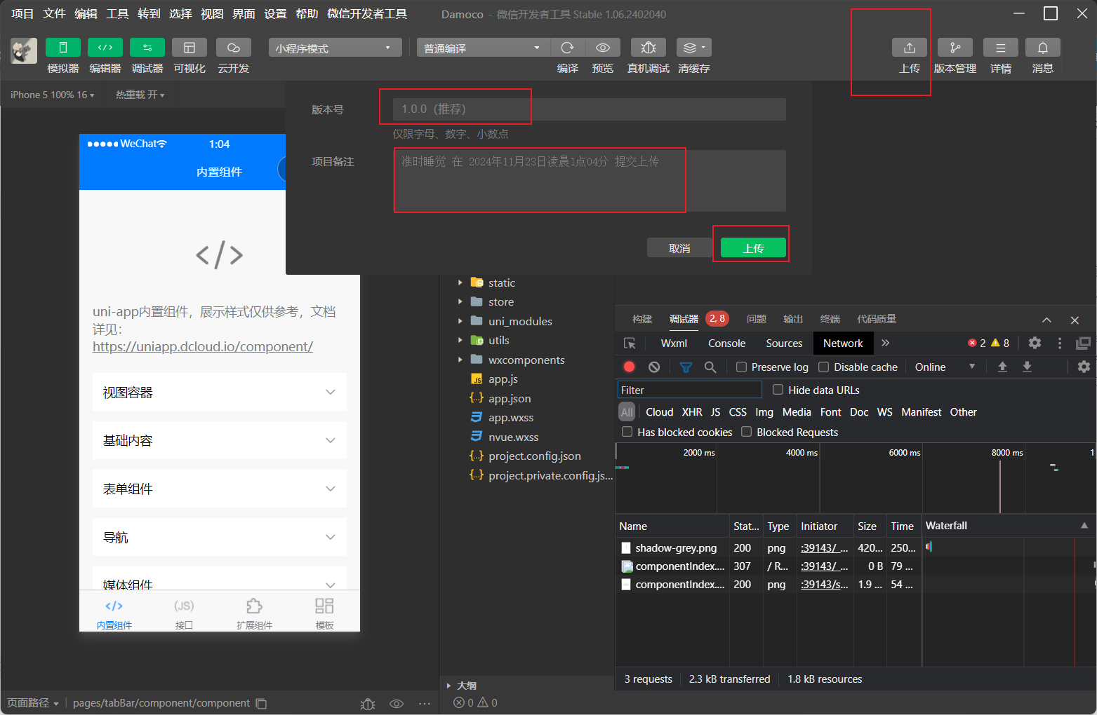Open the mini program mode (小程序模式) dropdown

(335, 48)
